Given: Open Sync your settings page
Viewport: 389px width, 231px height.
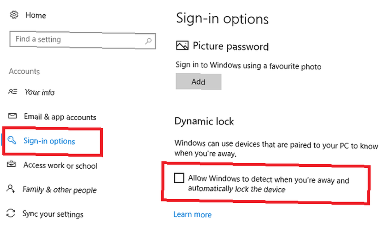Looking at the screenshot, I should (53, 214).
